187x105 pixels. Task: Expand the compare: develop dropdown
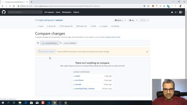[x=70, y=43]
